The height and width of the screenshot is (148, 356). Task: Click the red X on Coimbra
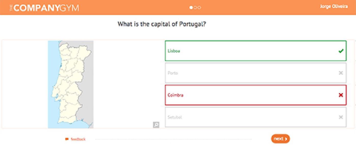(x=341, y=95)
